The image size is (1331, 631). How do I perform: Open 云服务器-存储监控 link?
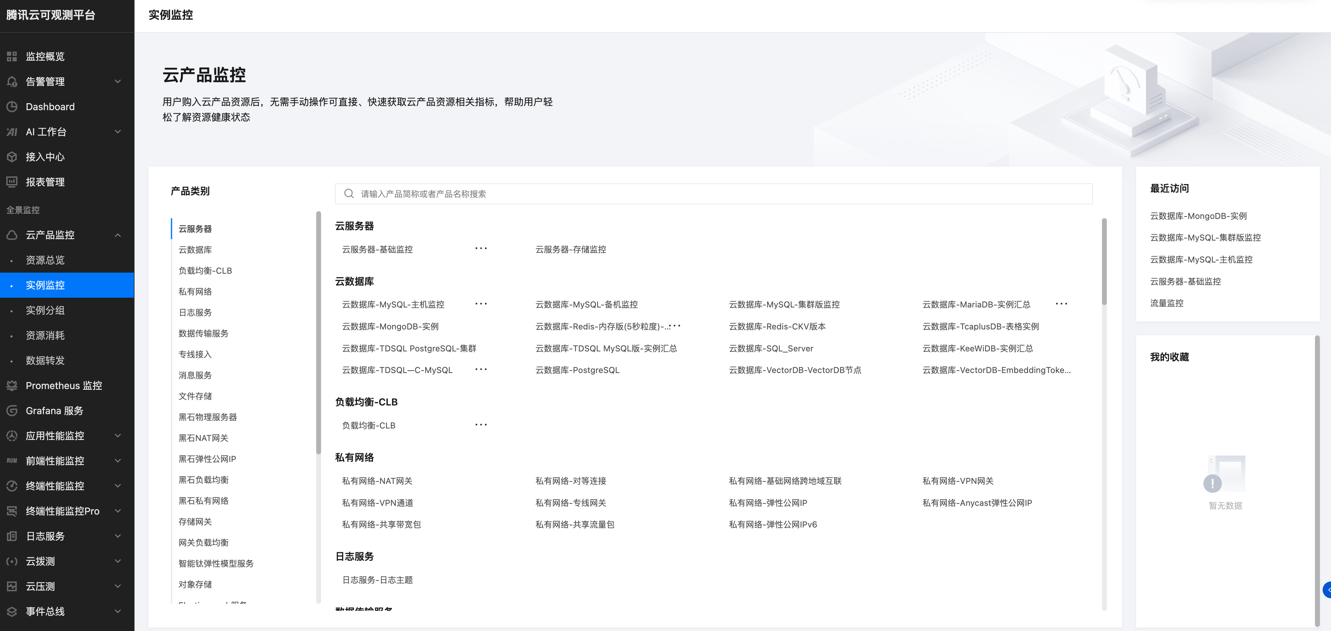570,249
